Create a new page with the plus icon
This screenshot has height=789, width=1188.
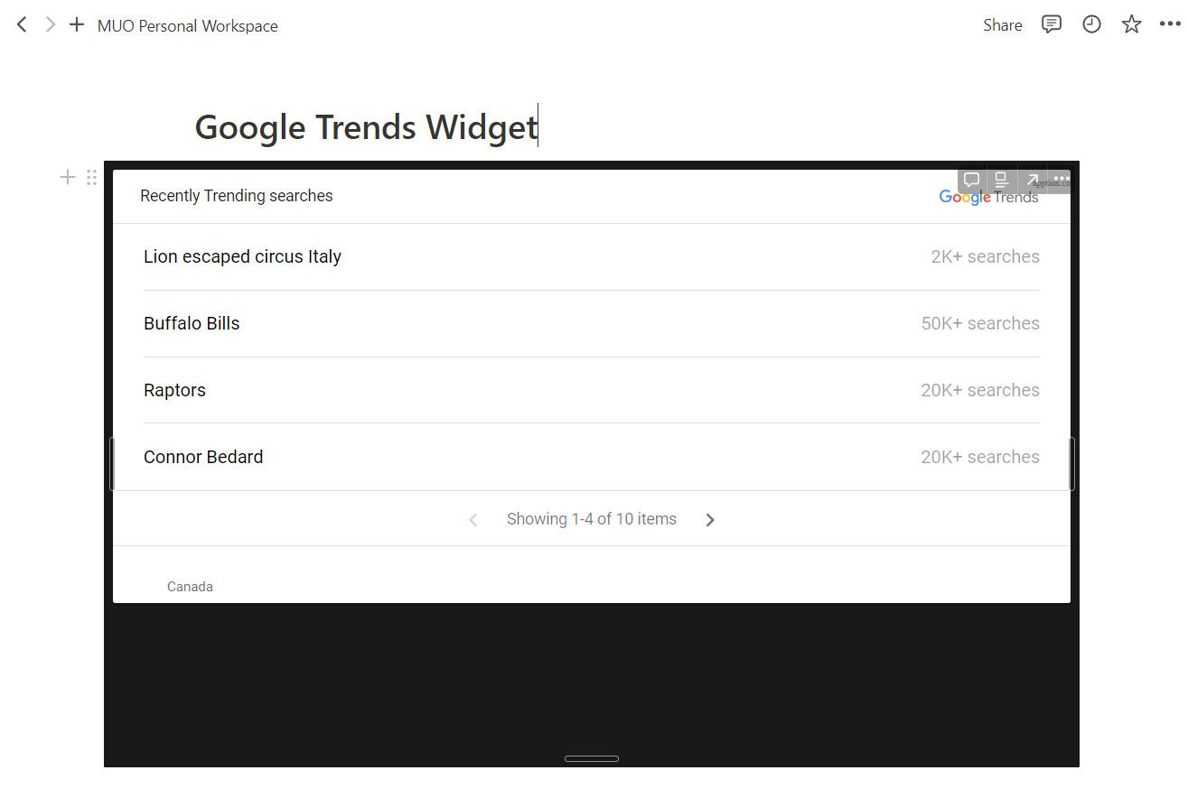click(76, 24)
